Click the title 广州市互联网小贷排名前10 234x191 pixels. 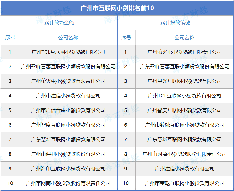117,8
